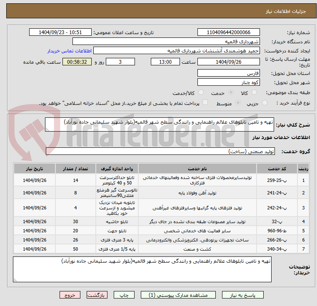Screen dimensions: 317x306
Task: Click the resize grip of شرح کلی نیاز textarea
Action: tap(47, 129)
